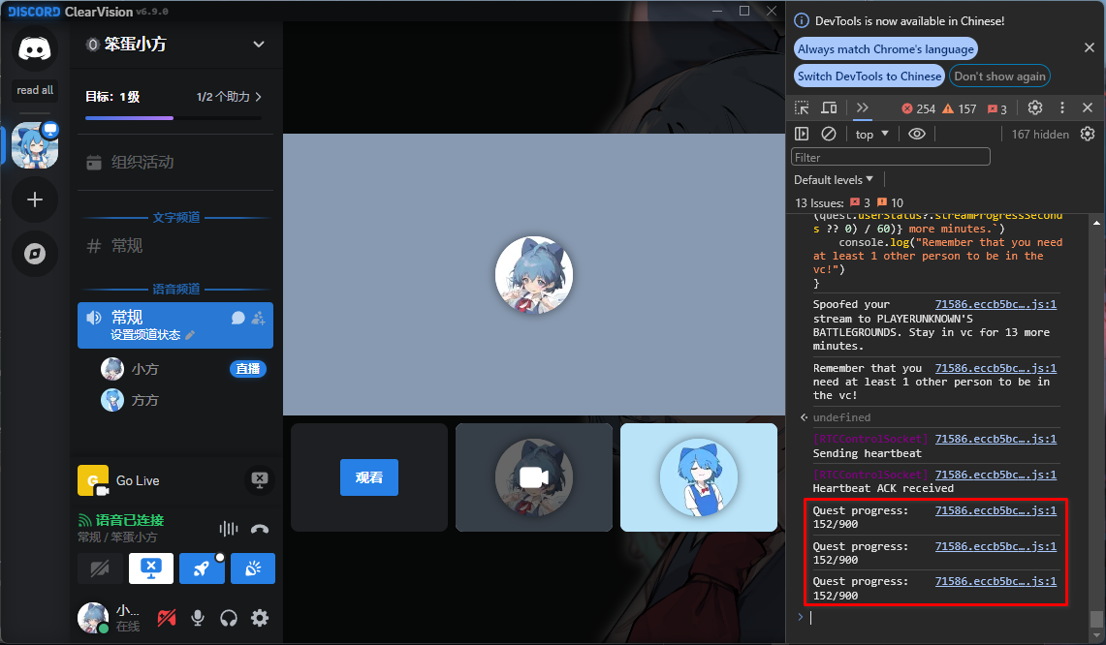
Task: Toggle the camera button in voice panel
Action: point(100,568)
